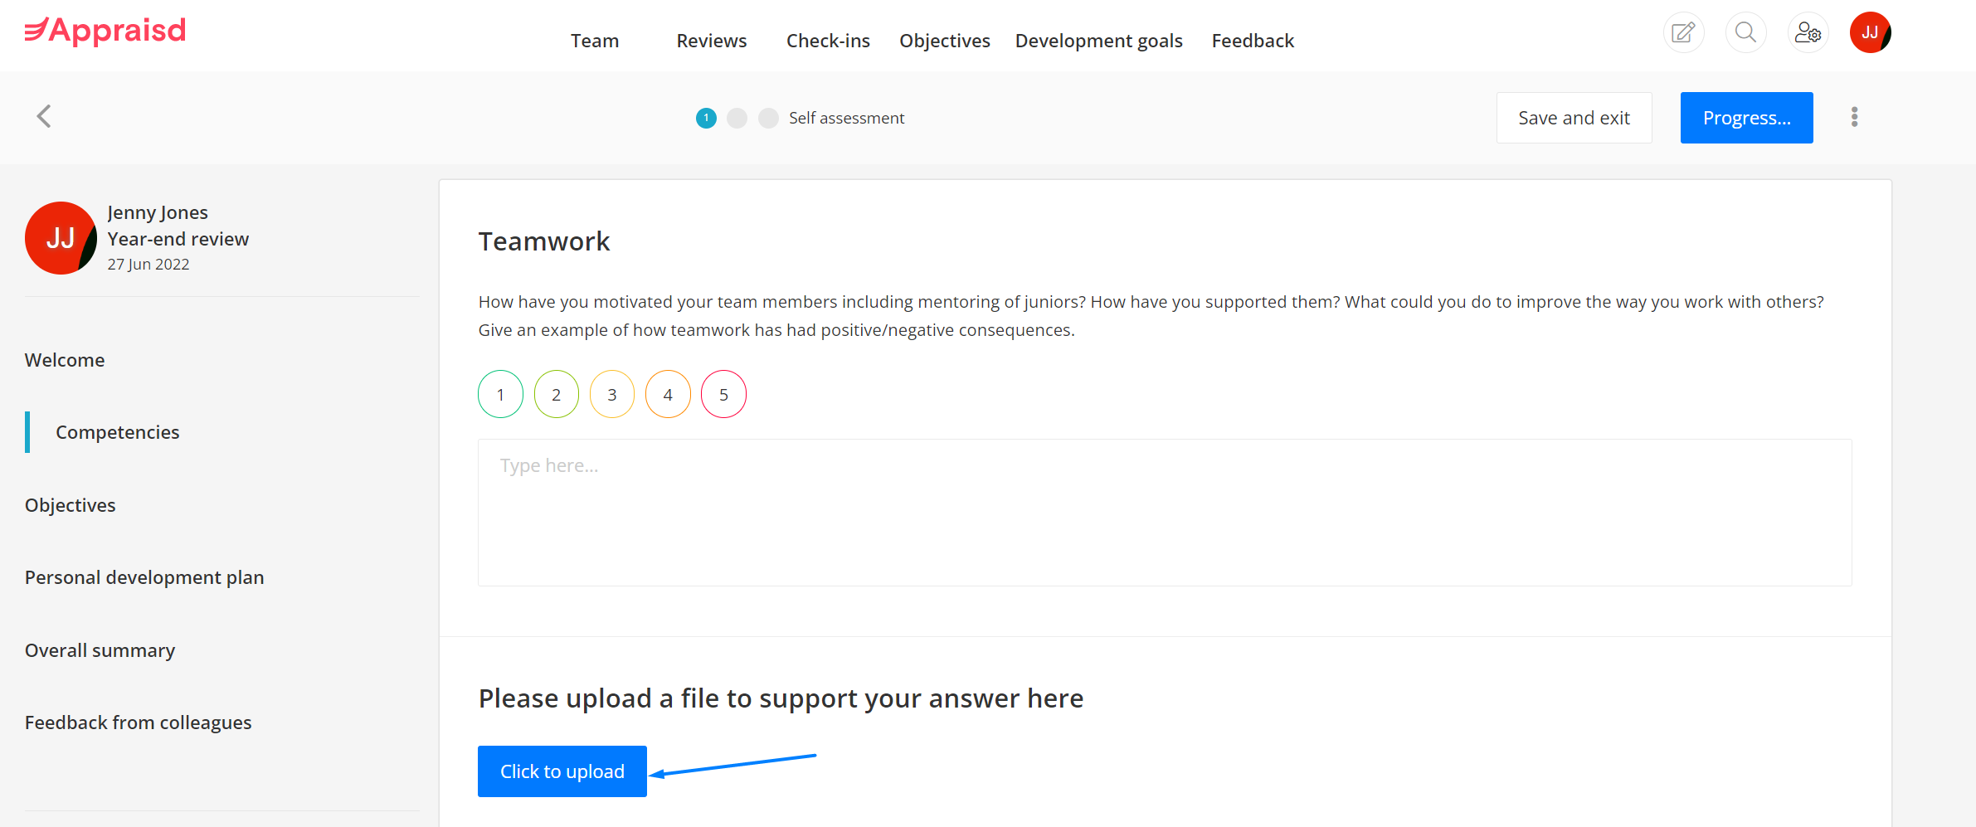Click the Jenny Jones name text
The height and width of the screenshot is (827, 1976).
[x=158, y=212]
